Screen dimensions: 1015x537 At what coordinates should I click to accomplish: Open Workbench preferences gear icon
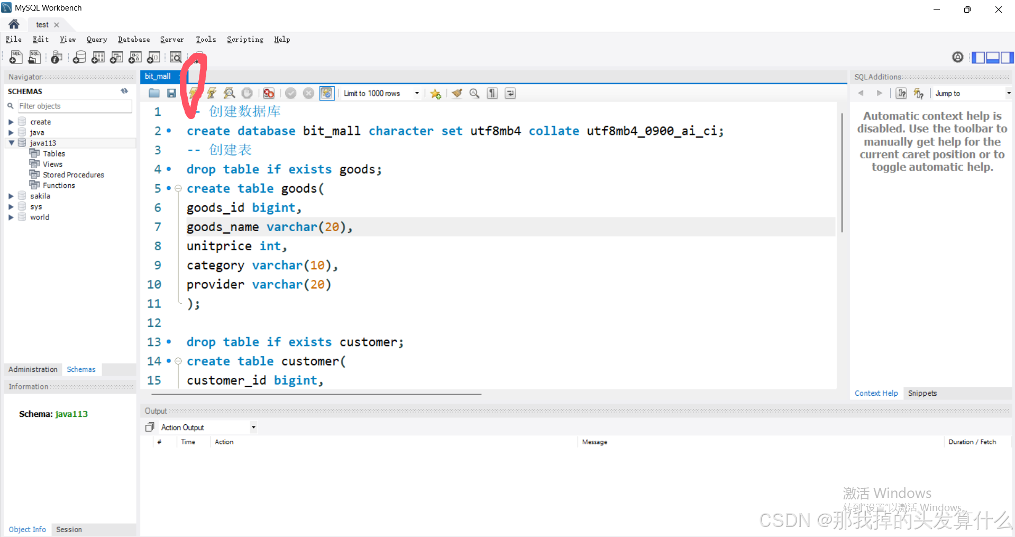pos(957,57)
